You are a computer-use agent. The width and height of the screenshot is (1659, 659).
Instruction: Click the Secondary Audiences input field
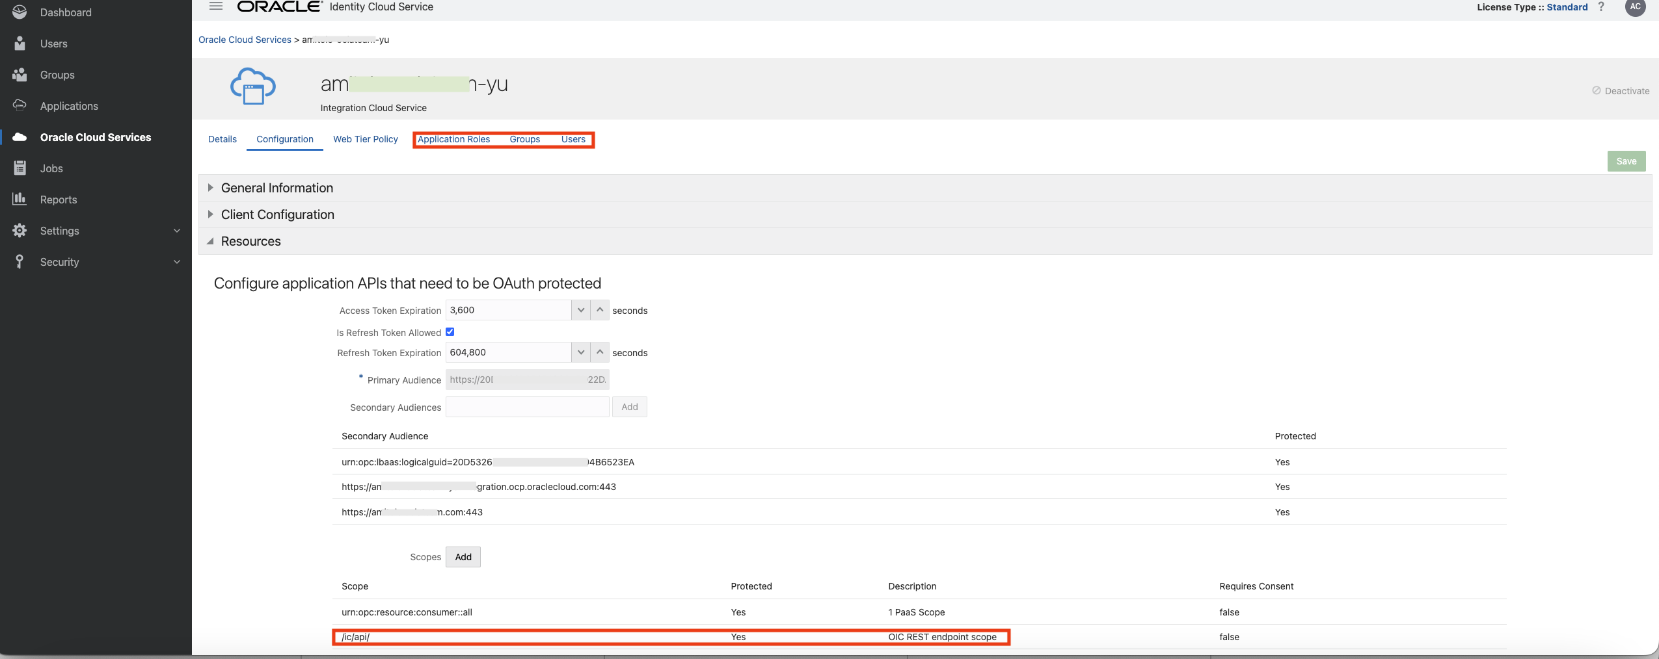coord(526,407)
